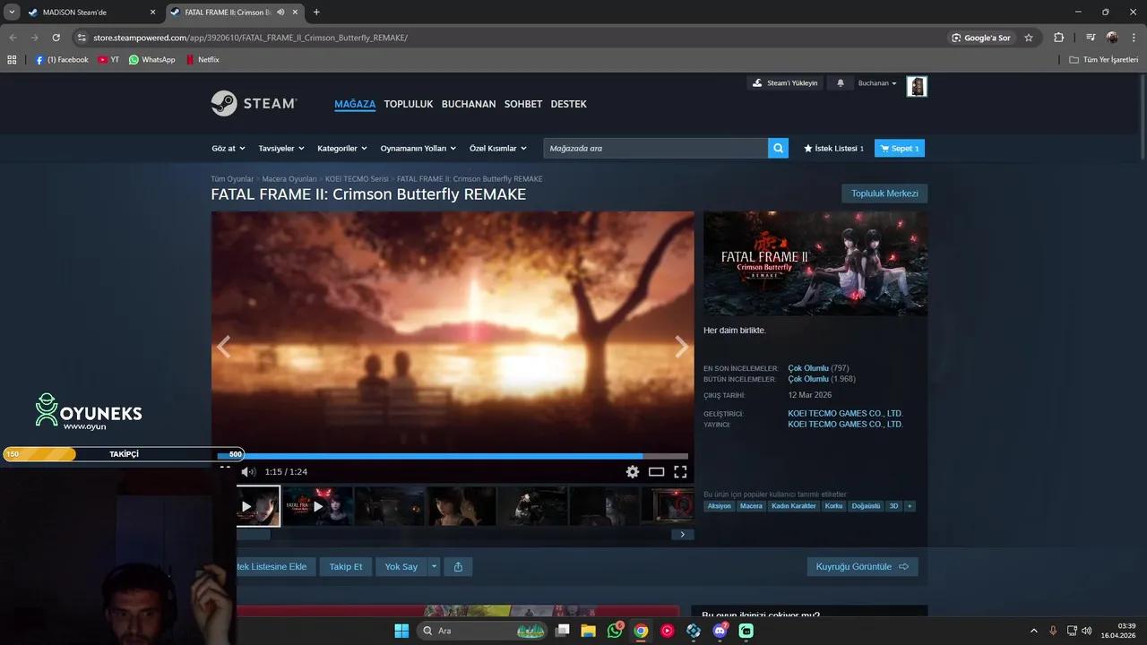Select the MAĞAZA menu item
The image size is (1147, 645).
coord(355,104)
